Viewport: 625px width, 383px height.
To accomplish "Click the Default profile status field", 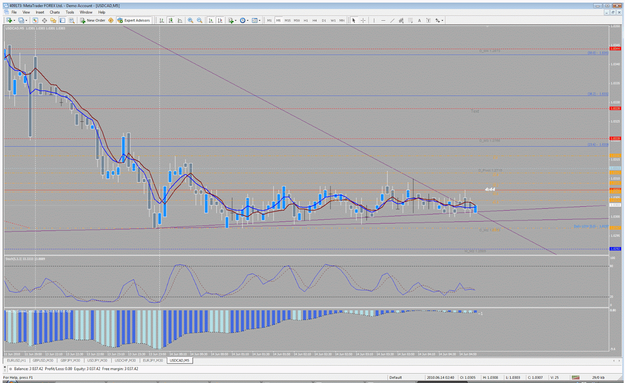I will (405, 377).
